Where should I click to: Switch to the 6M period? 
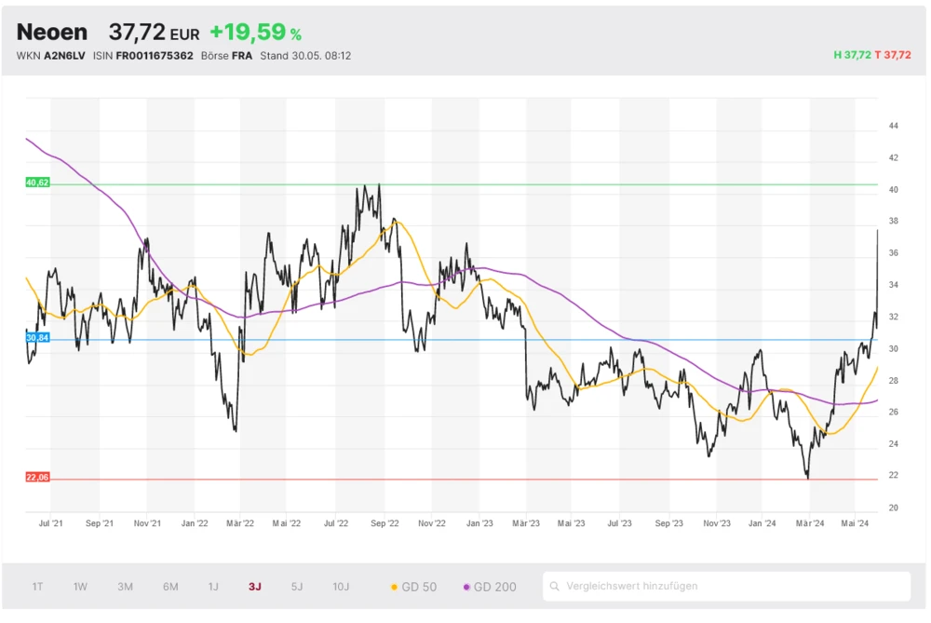tap(170, 587)
